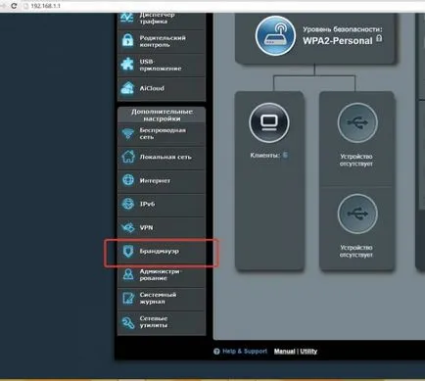The width and height of the screenshot is (425, 381).
Task: Open the VPN settings label
Action: pyautogui.click(x=146, y=227)
